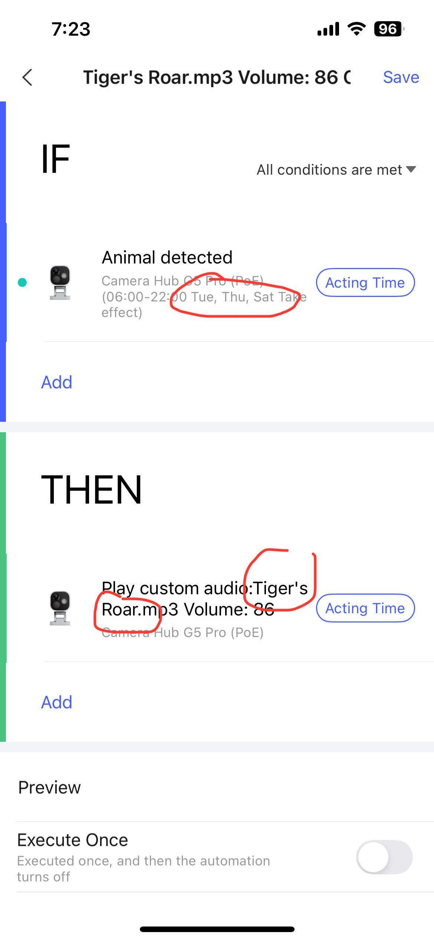The width and height of the screenshot is (434, 941).
Task: Open Acting Time for Play custom audio action
Action: [365, 608]
